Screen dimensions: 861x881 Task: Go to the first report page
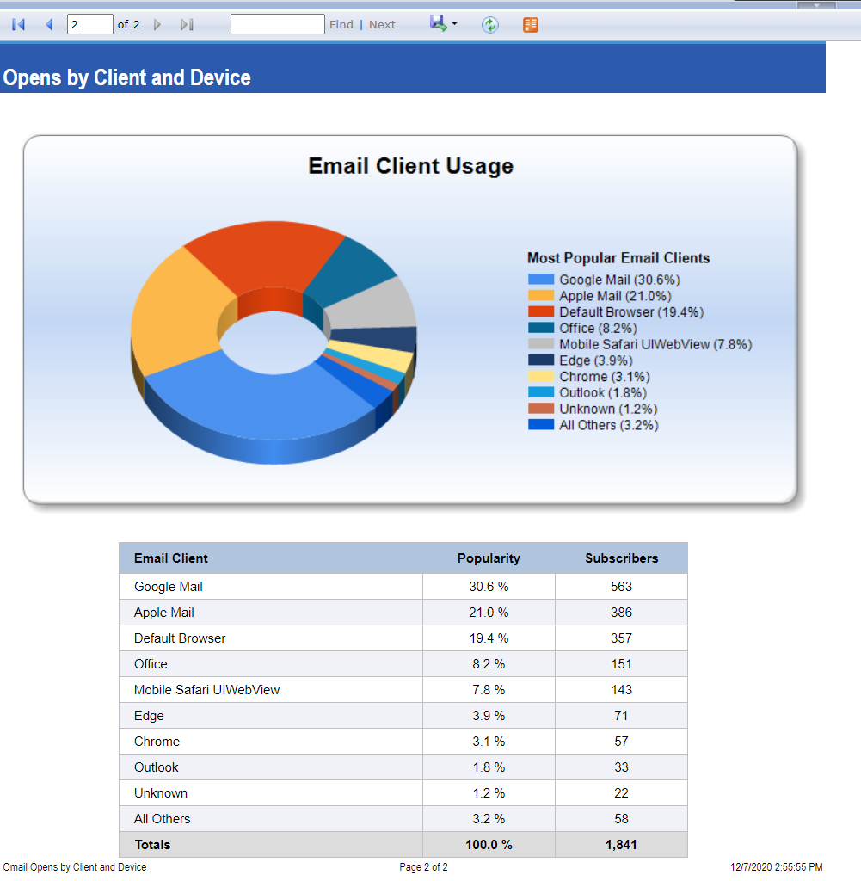tap(18, 25)
